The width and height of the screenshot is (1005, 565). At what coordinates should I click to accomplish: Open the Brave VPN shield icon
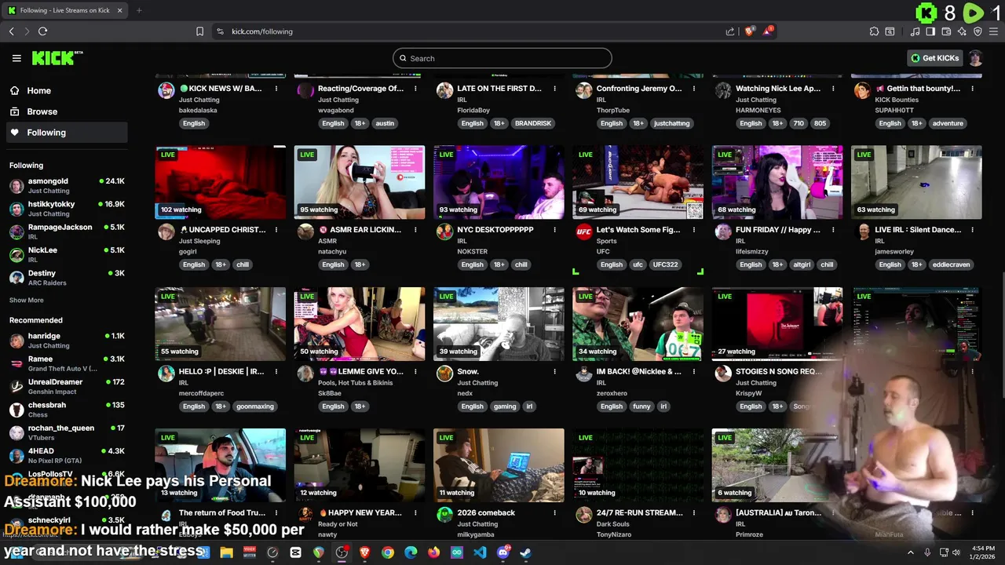point(978,31)
